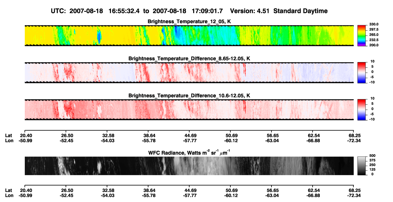Click the 'Lon' label above the WFC panel
Image resolution: width=393 pixels, height=202 pixels.
[9, 140]
